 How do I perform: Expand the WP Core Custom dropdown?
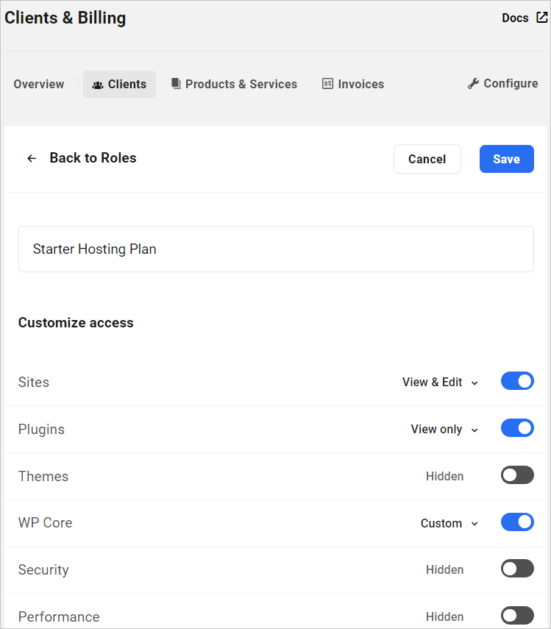(x=449, y=522)
